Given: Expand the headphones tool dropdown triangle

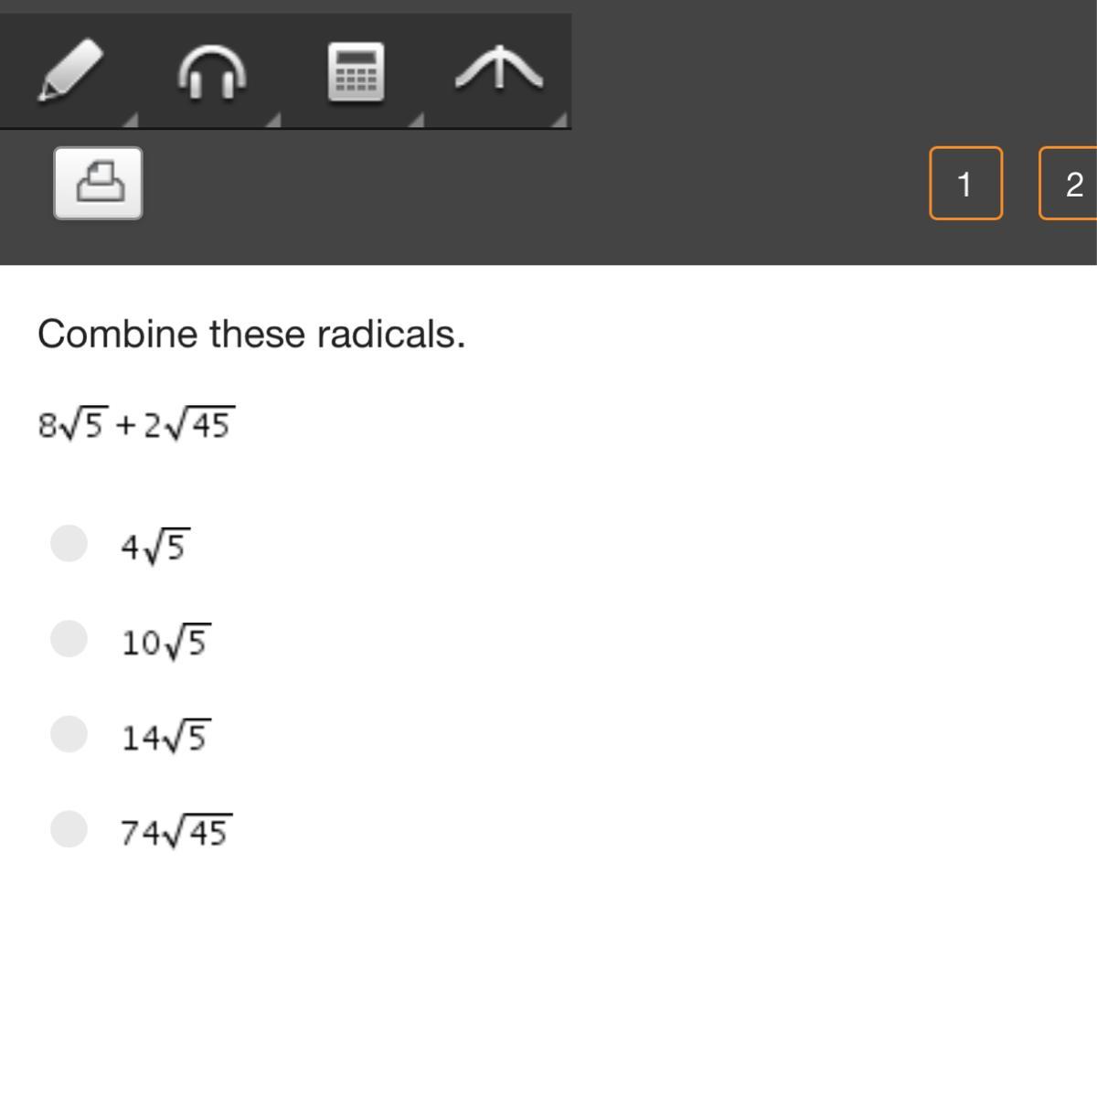Looking at the screenshot, I should click(x=272, y=120).
